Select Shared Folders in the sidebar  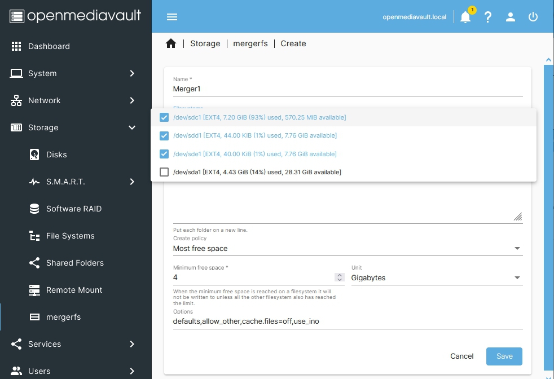tap(74, 263)
